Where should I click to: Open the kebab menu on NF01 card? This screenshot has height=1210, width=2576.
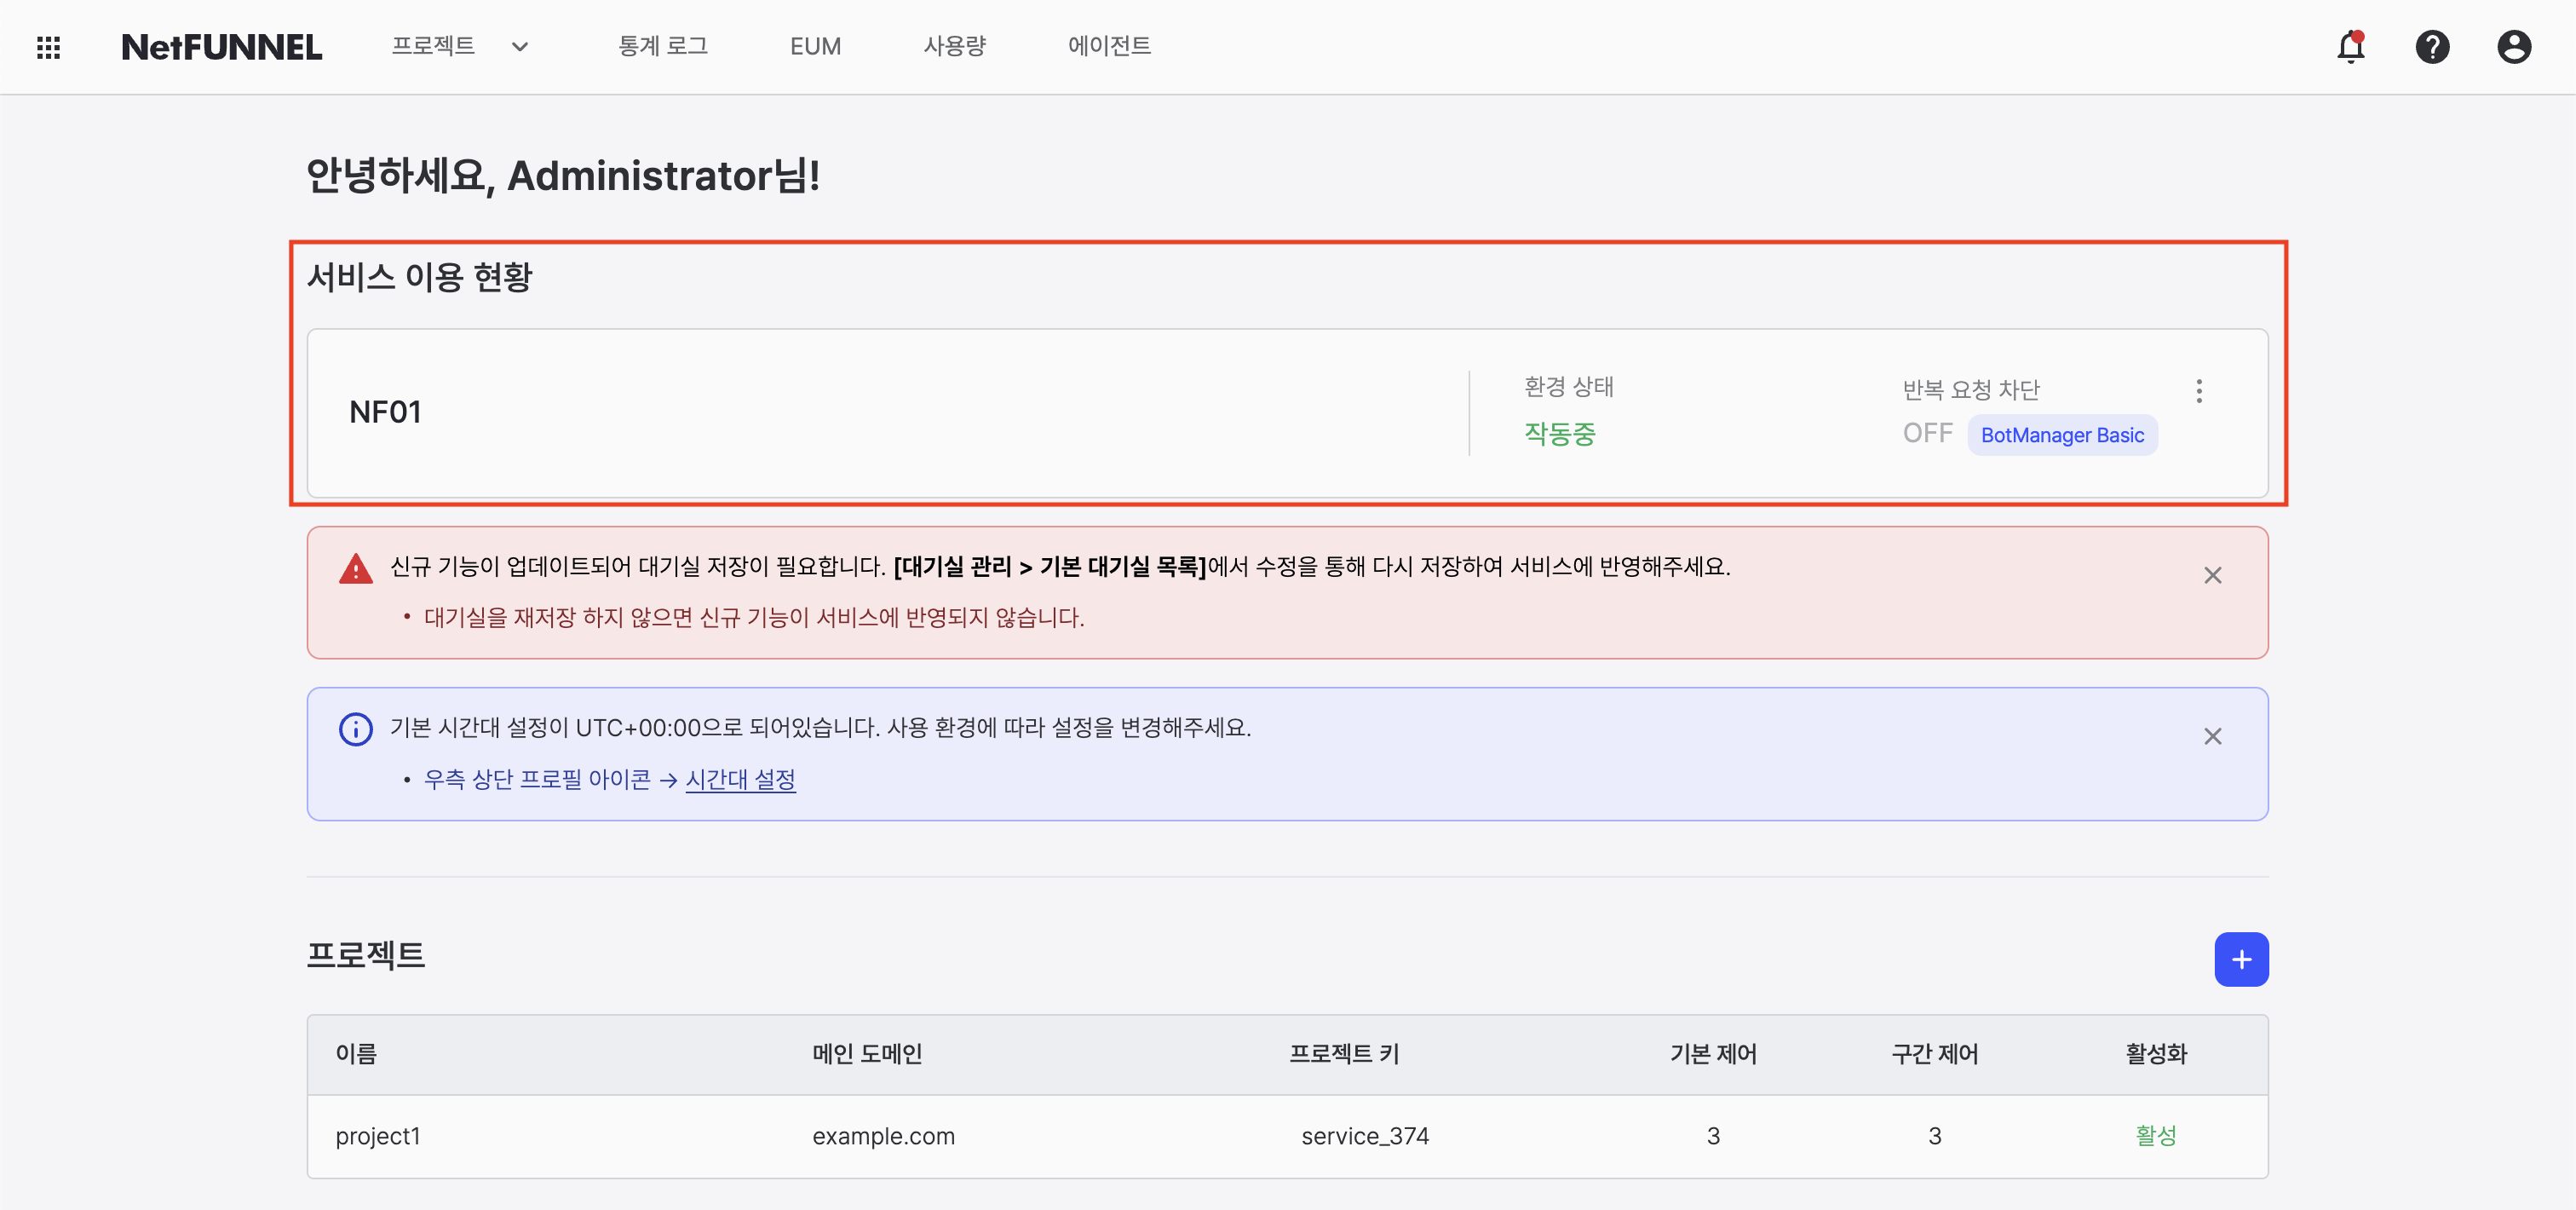(2200, 391)
